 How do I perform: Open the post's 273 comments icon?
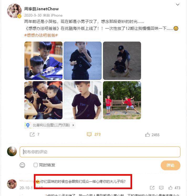click(89, 135)
